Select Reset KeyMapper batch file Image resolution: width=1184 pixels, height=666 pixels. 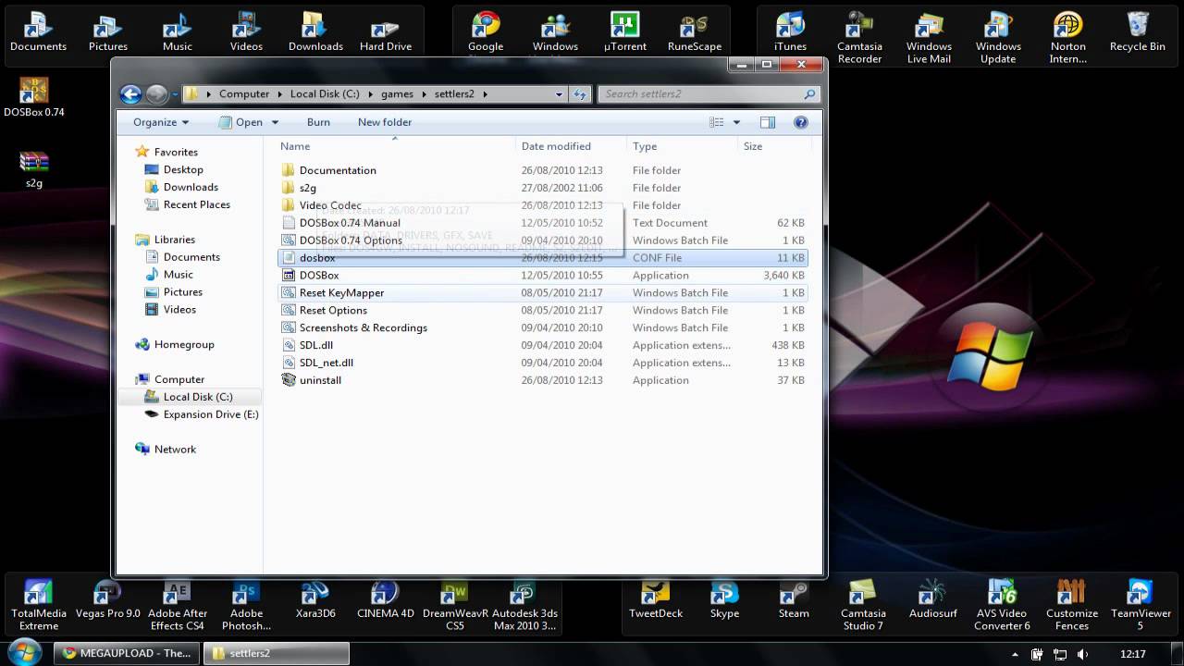(x=543, y=293)
